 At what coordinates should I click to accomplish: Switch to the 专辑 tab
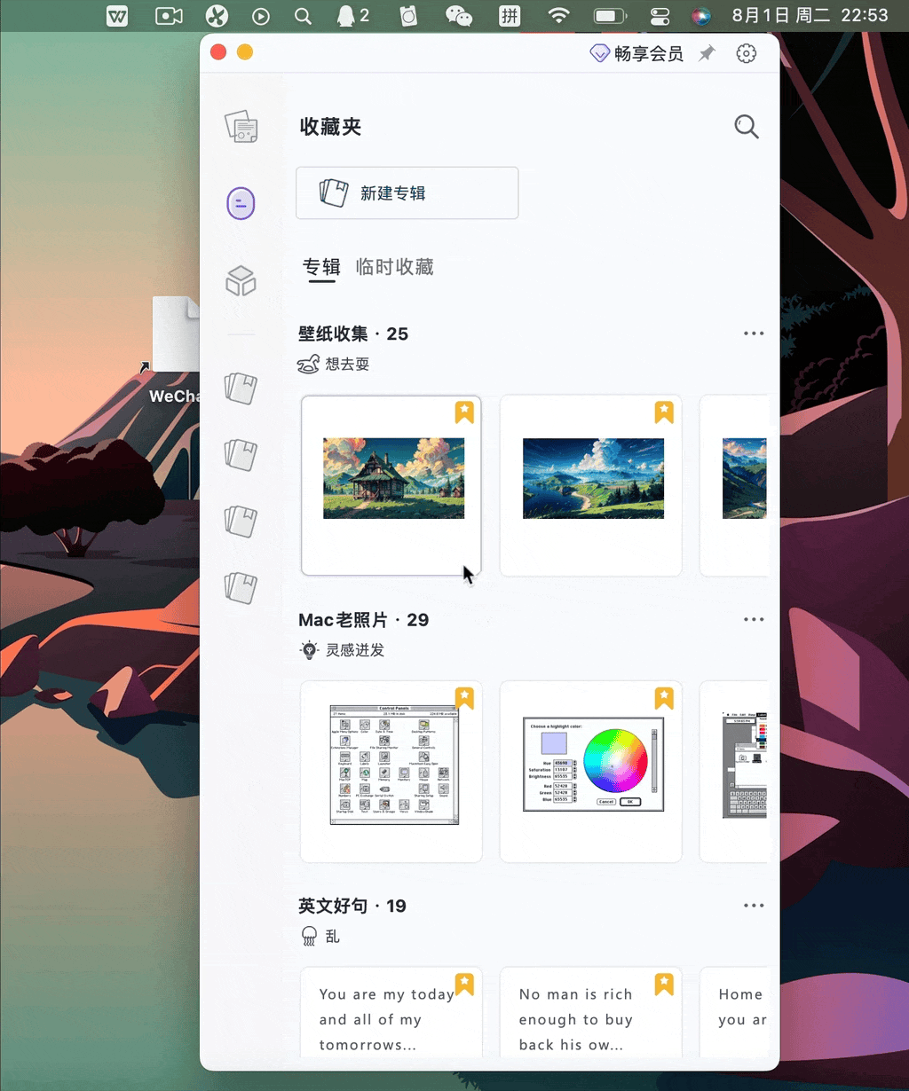point(321,267)
